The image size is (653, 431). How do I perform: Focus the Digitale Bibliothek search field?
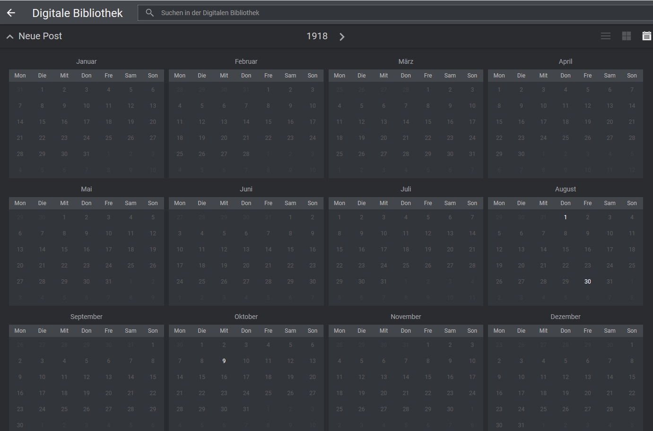[x=395, y=13]
